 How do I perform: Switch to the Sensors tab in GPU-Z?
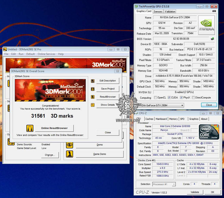[x=158, y=12]
